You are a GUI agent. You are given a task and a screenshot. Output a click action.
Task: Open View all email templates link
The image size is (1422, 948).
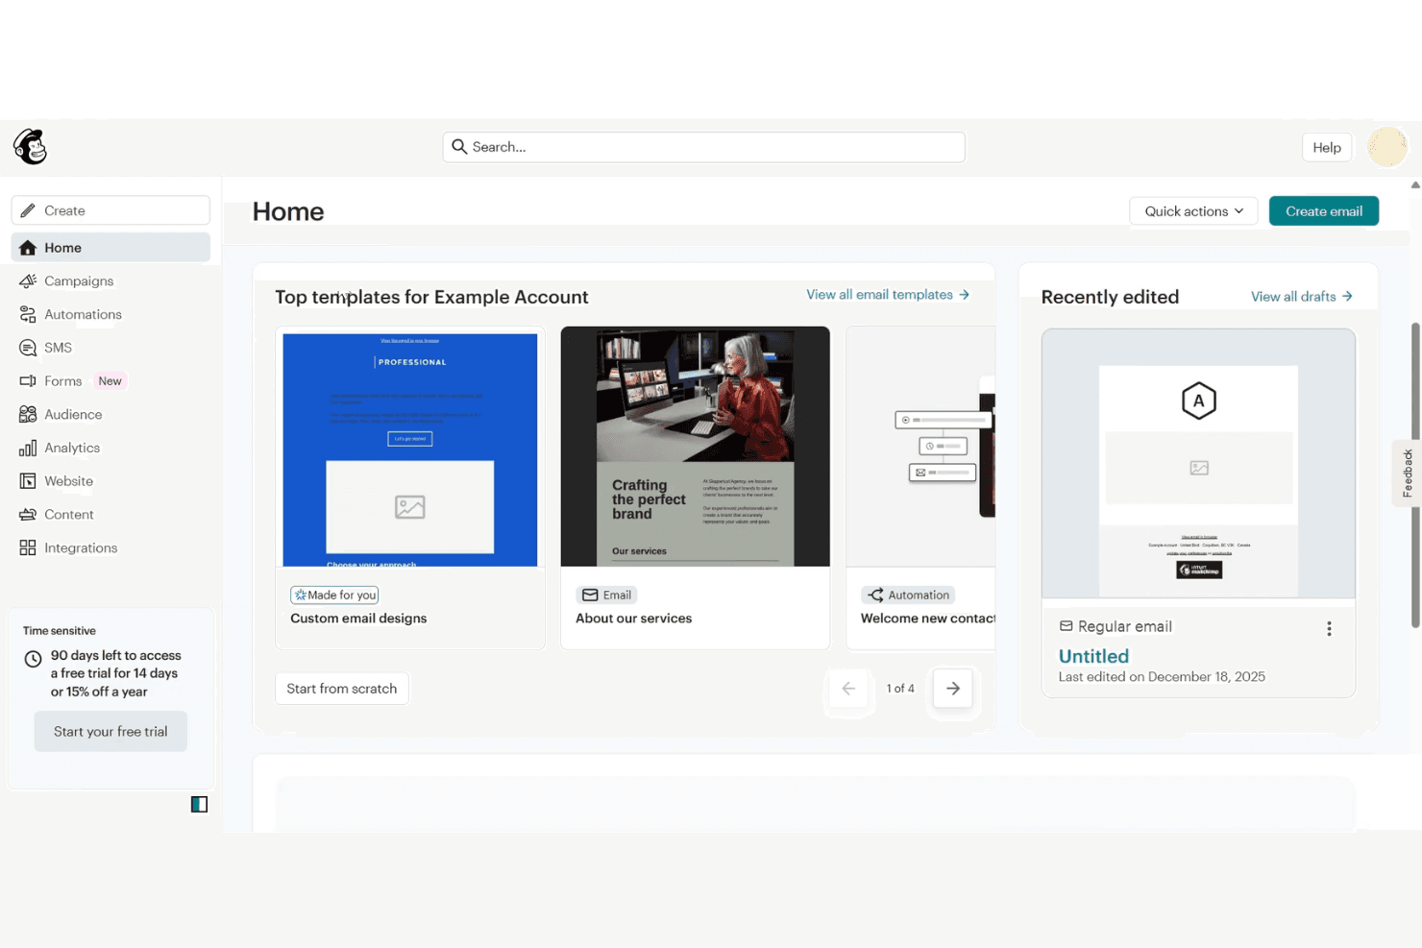888,295
